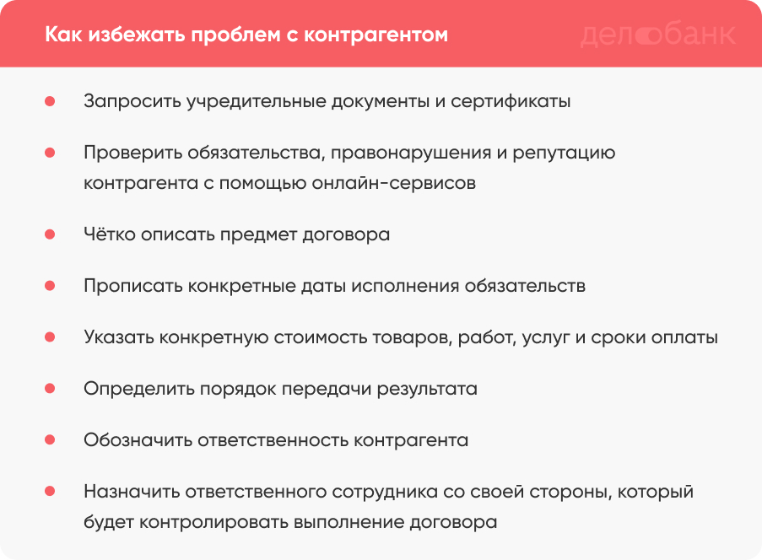Click the bullet before "Назначить ответственного сотрудника"

[x=50, y=491]
